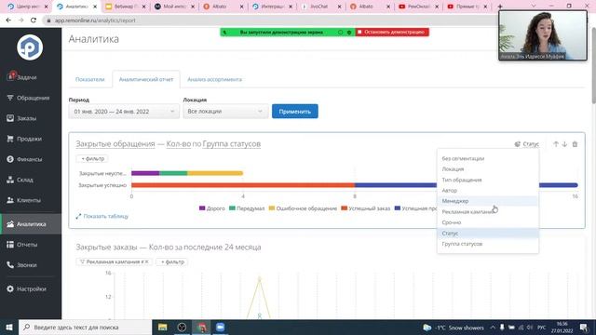This screenshot has width=596, height=335.
Task: Add filter to Закрытые обращения chart
Action: click(92, 158)
